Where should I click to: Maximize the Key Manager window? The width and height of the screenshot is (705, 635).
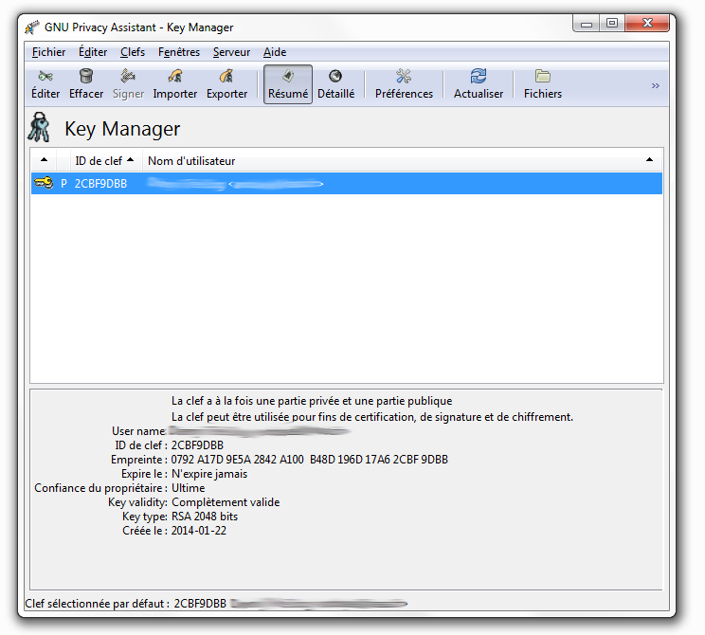coord(611,24)
